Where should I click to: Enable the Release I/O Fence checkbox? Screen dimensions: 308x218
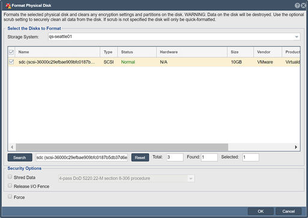click(10, 185)
